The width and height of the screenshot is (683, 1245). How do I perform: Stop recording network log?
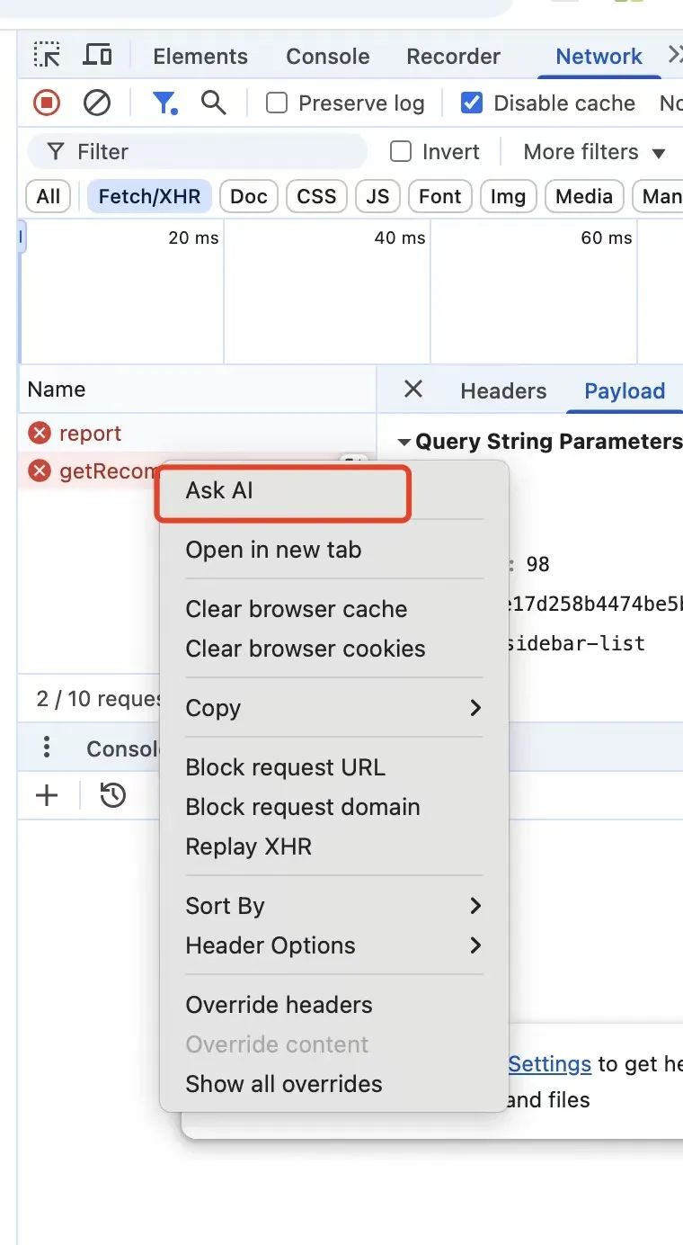[x=47, y=103]
